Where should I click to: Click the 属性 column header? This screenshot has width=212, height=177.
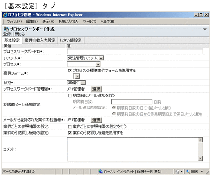pyautogui.click(x=8, y=46)
